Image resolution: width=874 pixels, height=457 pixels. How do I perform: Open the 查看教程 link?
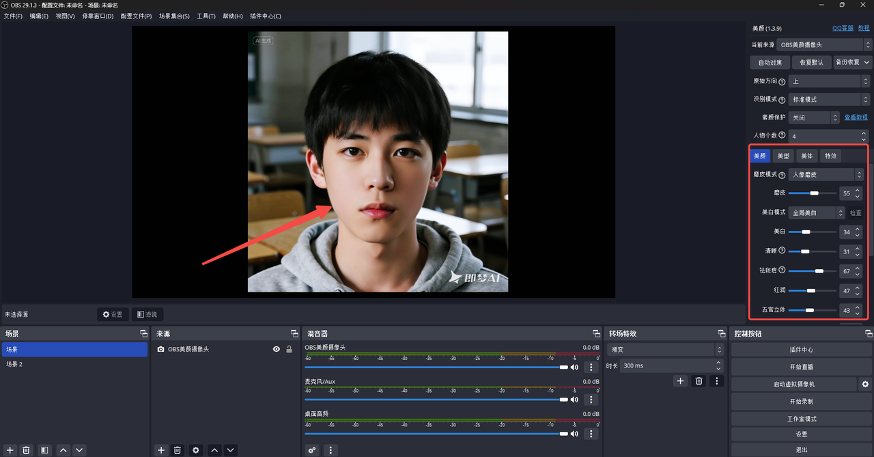pos(856,117)
